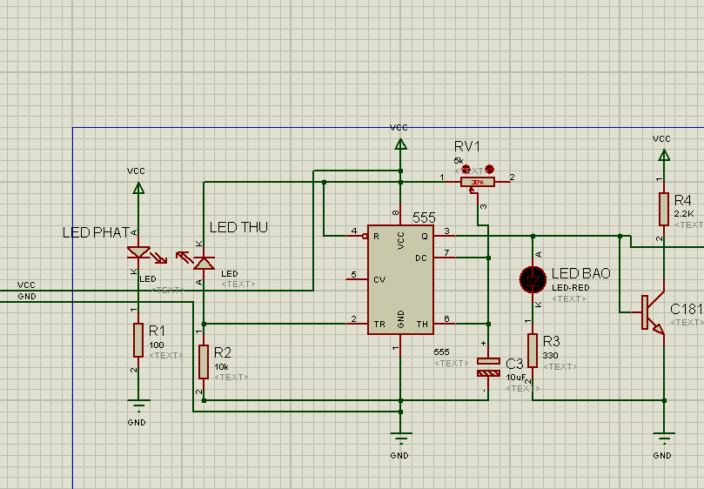
Task: Click the 'TH' pin name on the 555
Action: tap(422, 325)
